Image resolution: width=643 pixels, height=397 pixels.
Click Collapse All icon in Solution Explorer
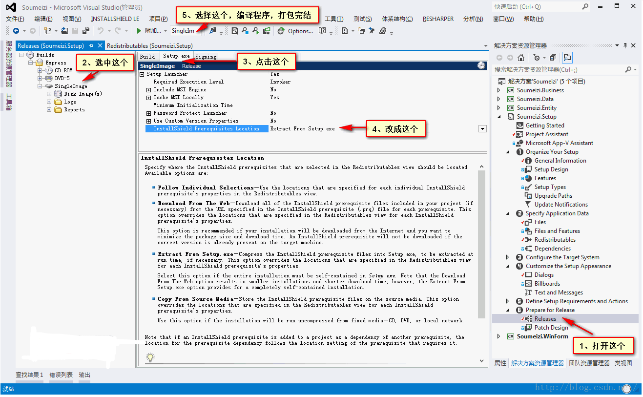(553, 58)
